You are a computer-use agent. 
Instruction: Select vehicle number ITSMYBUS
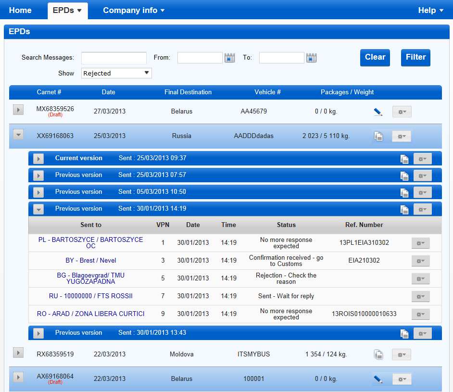click(x=253, y=354)
